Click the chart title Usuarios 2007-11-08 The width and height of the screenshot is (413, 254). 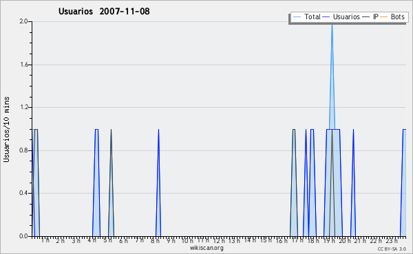tap(104, 11)
